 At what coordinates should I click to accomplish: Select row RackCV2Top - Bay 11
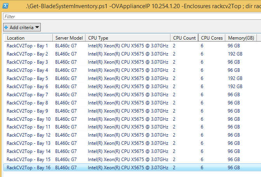(132, 127)
